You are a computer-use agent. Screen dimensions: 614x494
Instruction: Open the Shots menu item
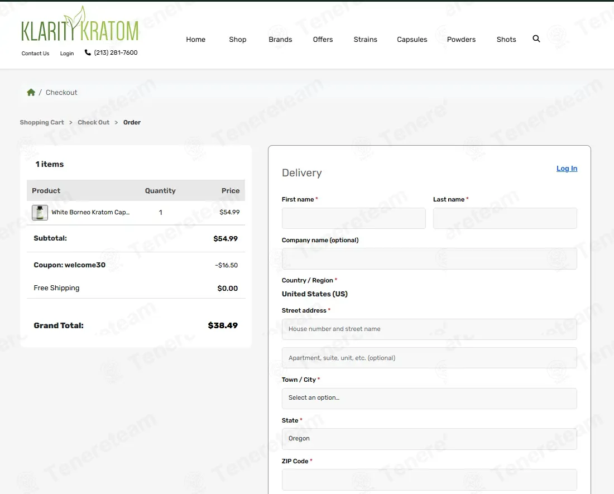tap(506, 40)
